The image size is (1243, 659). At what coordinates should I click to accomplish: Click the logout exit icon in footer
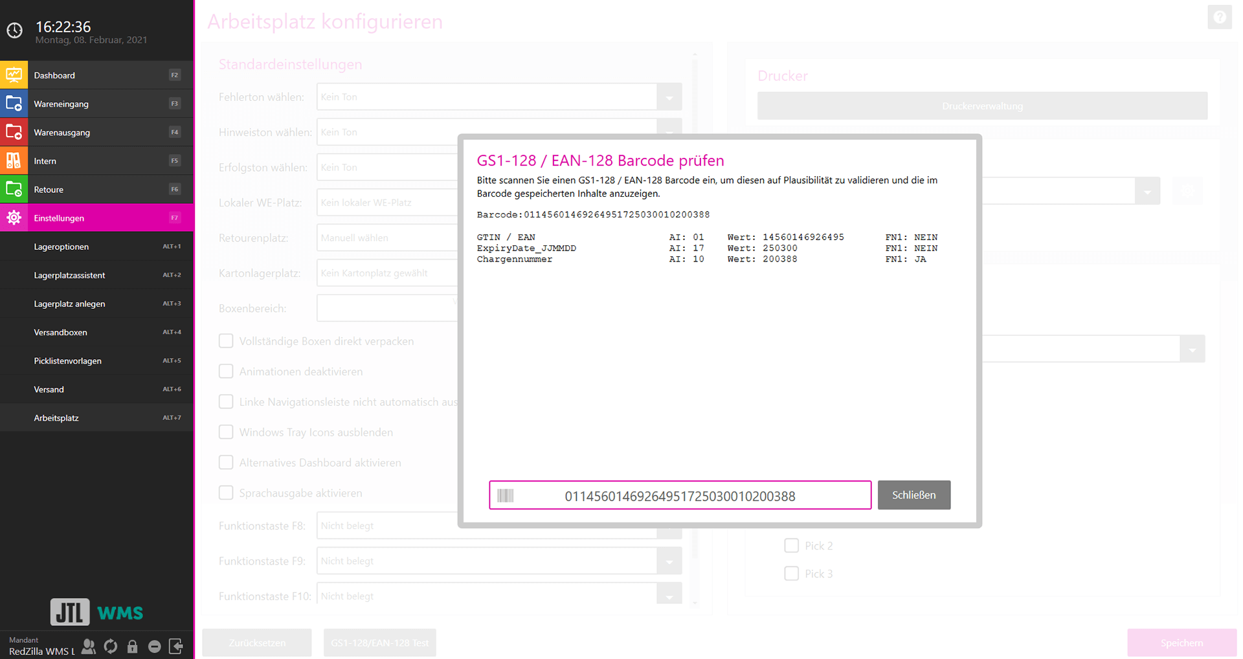click(x=176, y=646)
